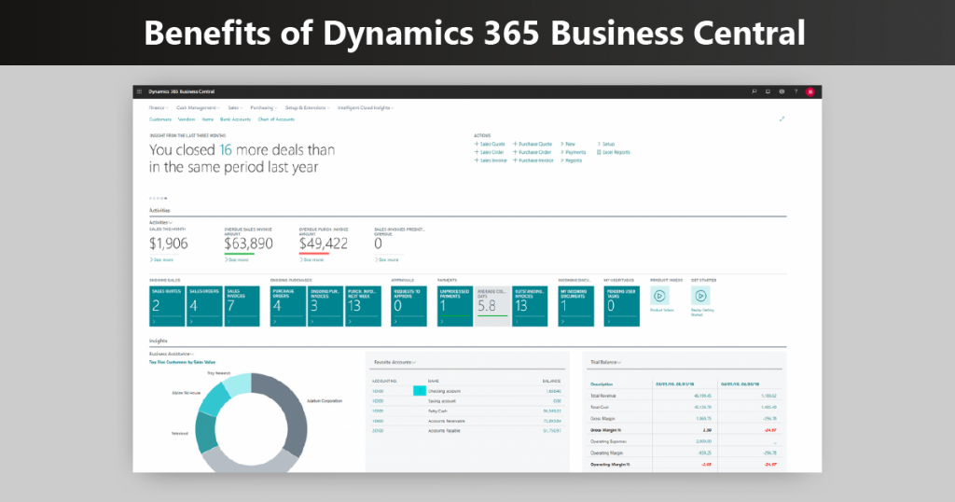Open the Outstanding Invoices tile
The height and width of the screenshot is (502, 955).
[530, 306]
